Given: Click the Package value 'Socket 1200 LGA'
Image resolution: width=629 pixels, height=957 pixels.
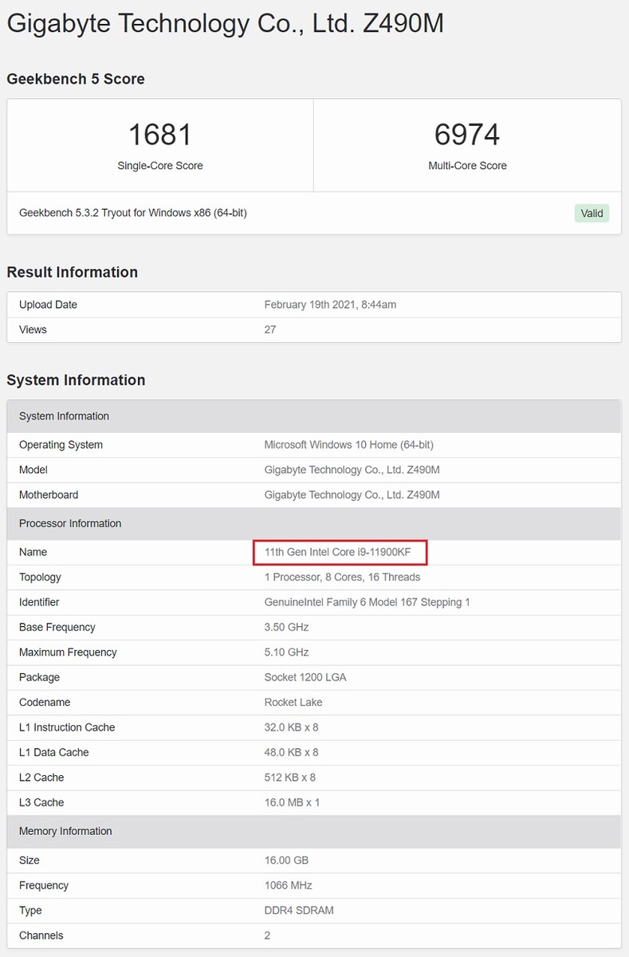Looking at the screenshot, I should pos(305,677).
